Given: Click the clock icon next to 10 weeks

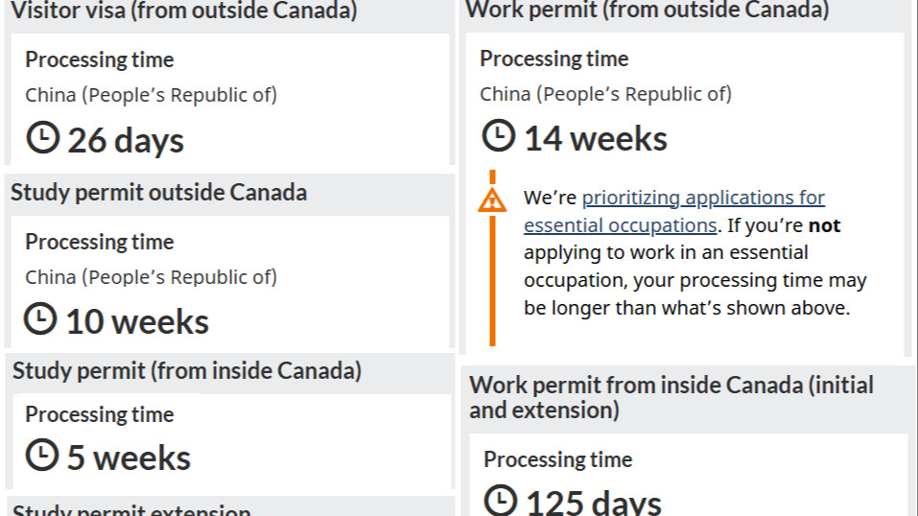Looking at the screenshot, I should tap(40, 318).
